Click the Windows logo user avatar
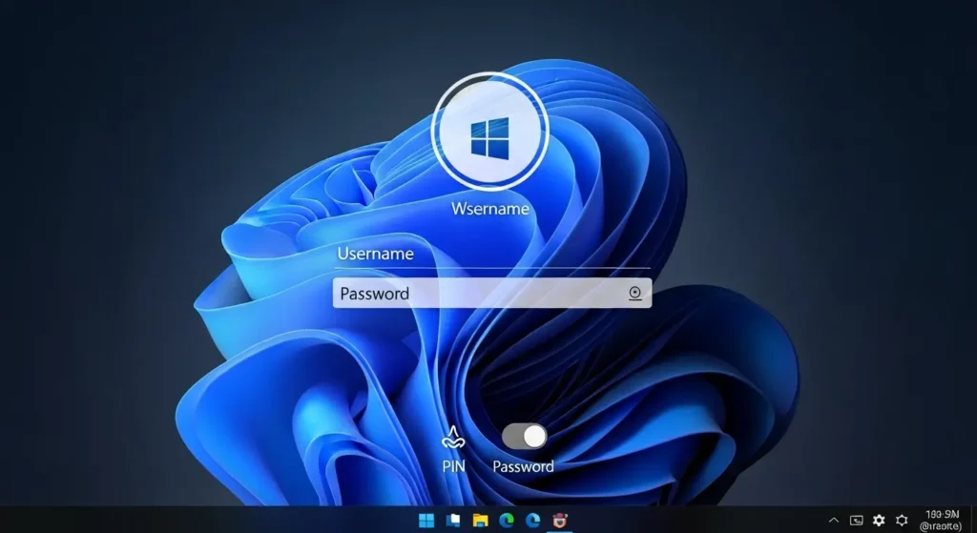The width and height of the screenshot is (977, 533). 489,131
